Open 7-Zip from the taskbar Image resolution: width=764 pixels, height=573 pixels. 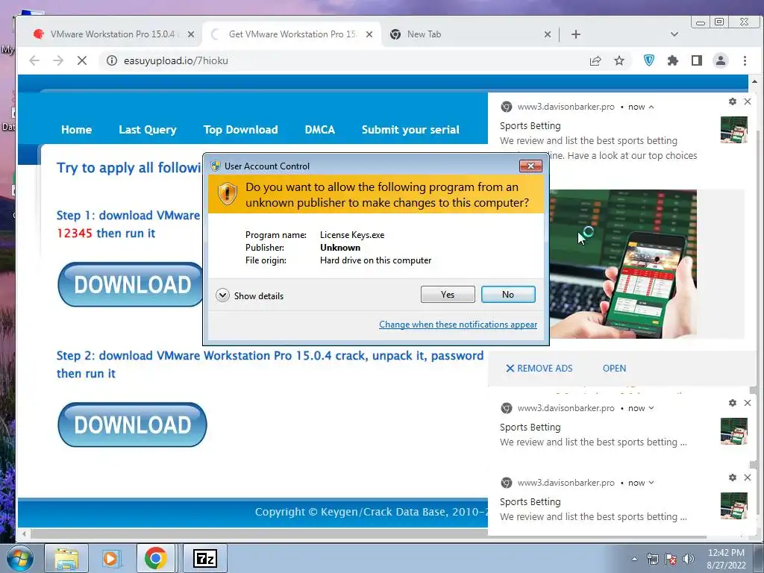(204, 558)
